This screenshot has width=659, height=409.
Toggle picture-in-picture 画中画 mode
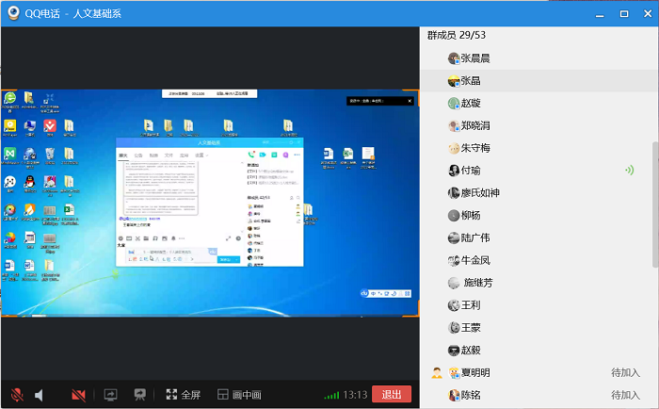[239, 394]
